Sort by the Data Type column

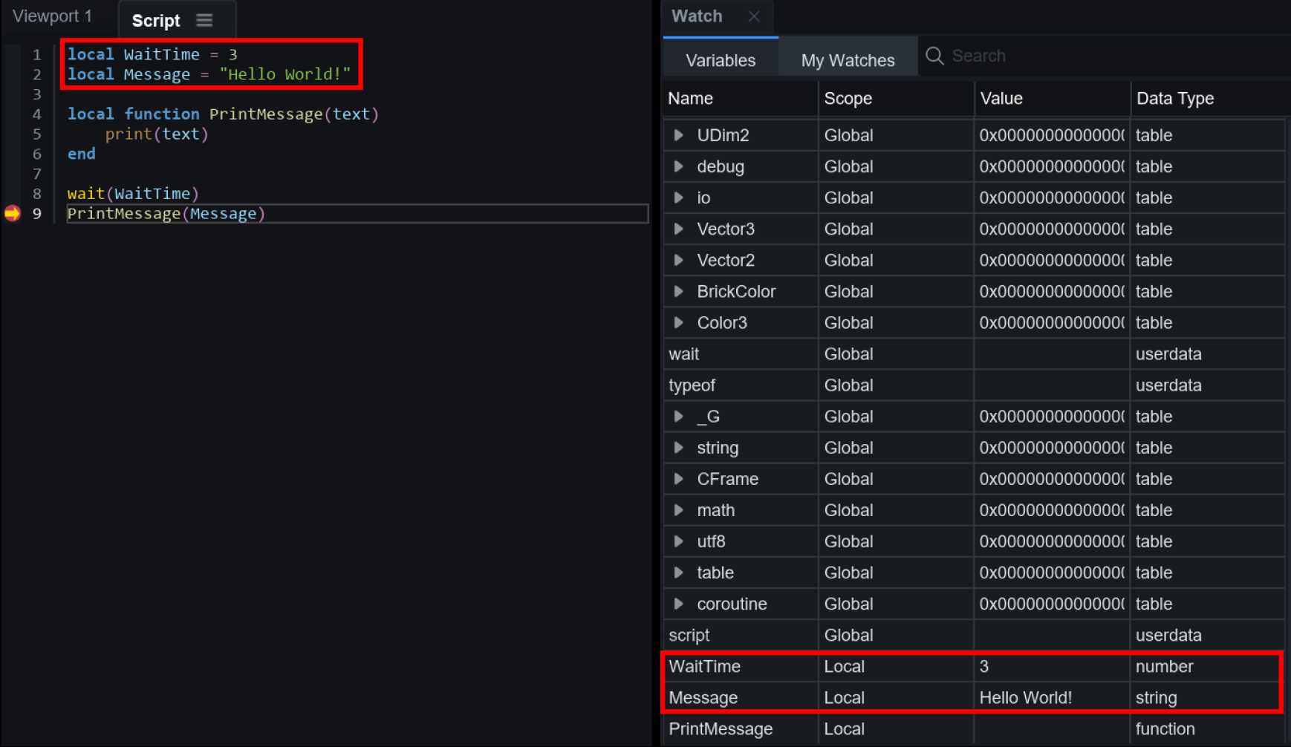point(1174,99)
